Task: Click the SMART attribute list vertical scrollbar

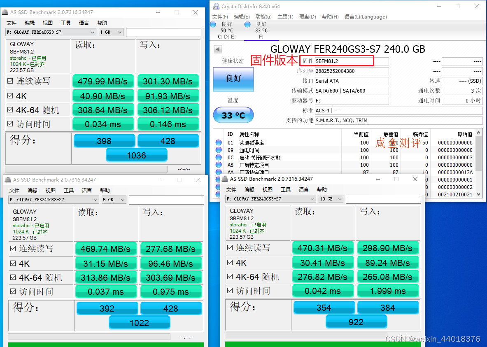Action: (479, 163)
